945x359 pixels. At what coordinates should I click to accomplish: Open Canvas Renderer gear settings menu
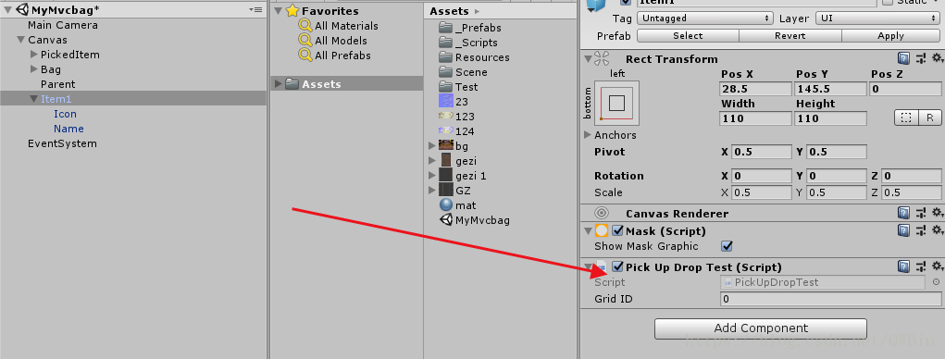tap(938, 213)
